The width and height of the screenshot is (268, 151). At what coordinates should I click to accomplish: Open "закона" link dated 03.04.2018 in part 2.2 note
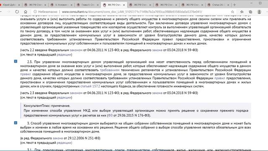[157, 50]
